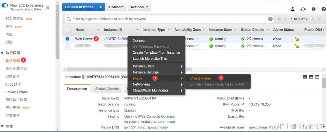Click the horizontal table scrollbar
This screenshot has width=327, height=132.
tap(128, 69)
